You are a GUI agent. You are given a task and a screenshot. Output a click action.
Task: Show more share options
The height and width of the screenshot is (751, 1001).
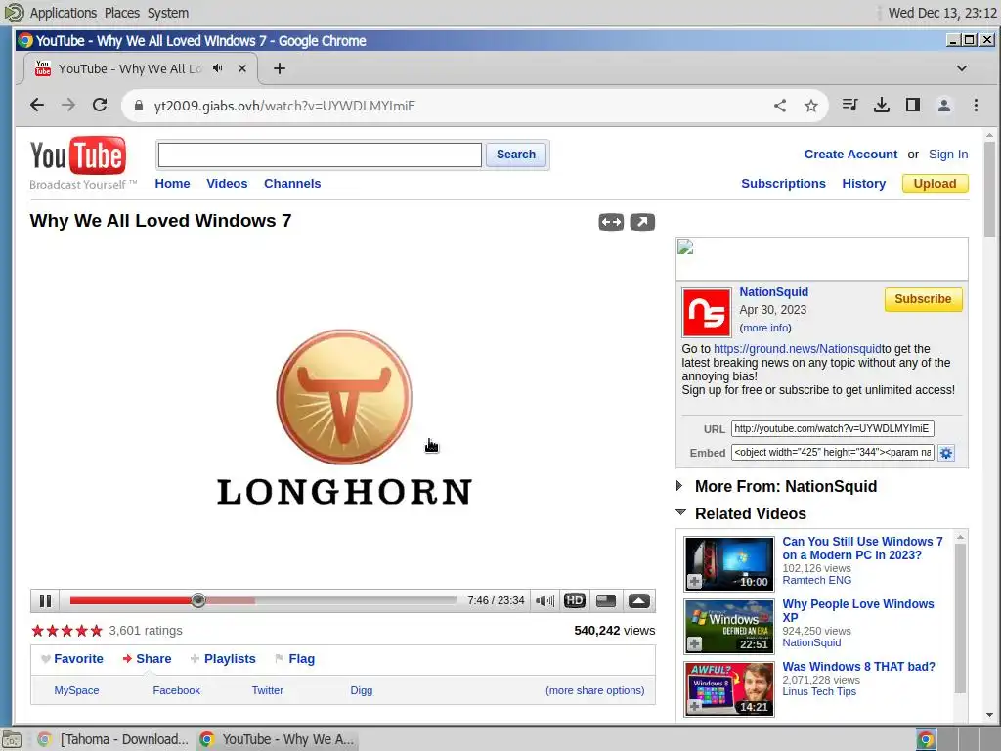[595, 691]
